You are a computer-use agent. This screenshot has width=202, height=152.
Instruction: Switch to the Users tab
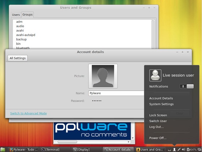[16, 15]
